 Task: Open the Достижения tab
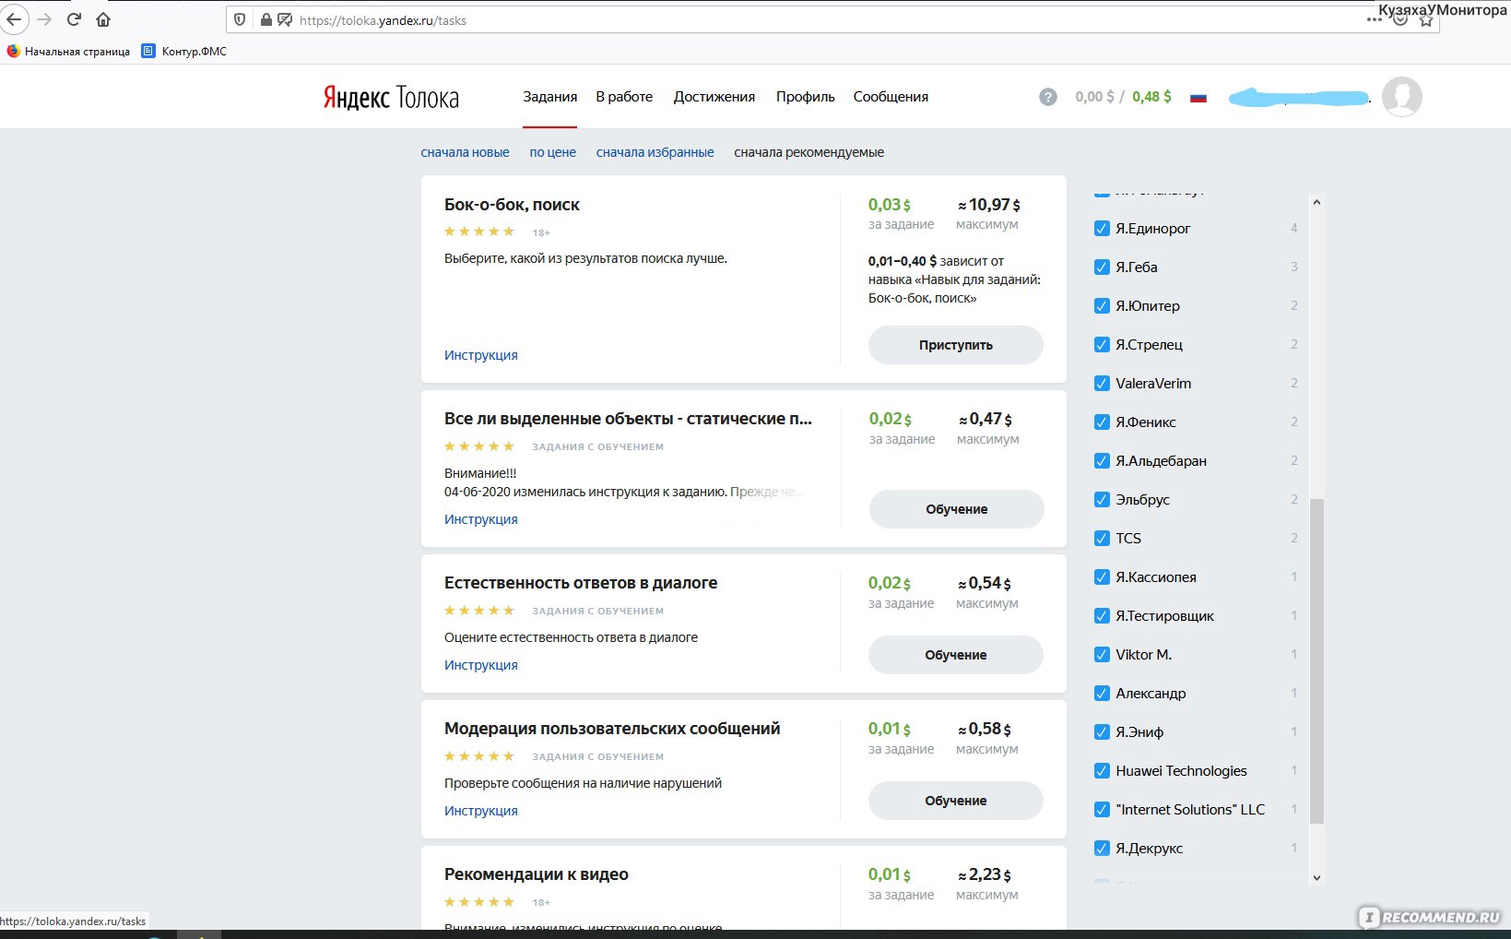click(x=714, y=97)
